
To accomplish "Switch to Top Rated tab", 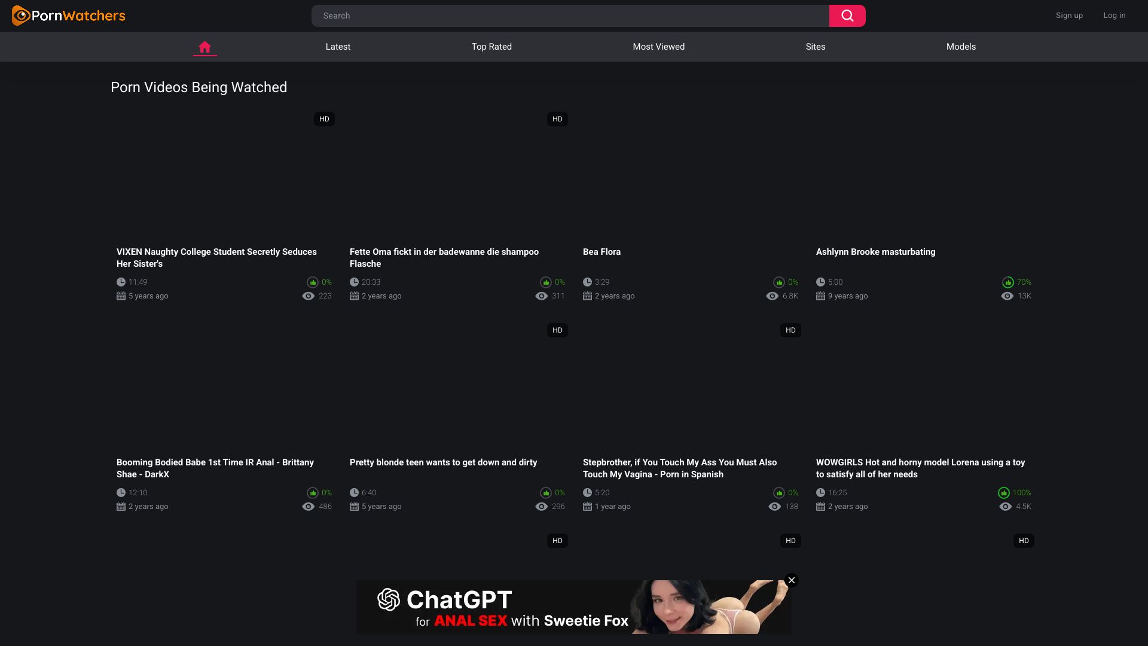I will click(491, 47).
